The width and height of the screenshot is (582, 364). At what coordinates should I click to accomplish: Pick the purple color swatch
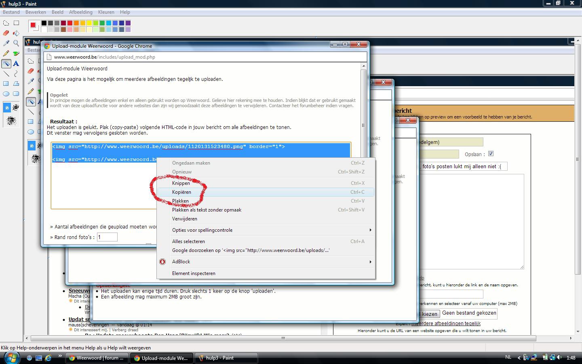click(x=128, y=23)
